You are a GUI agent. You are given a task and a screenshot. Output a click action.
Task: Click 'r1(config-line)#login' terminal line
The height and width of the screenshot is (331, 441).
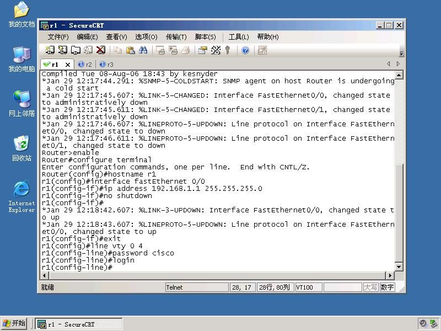(x=88, y=260)
